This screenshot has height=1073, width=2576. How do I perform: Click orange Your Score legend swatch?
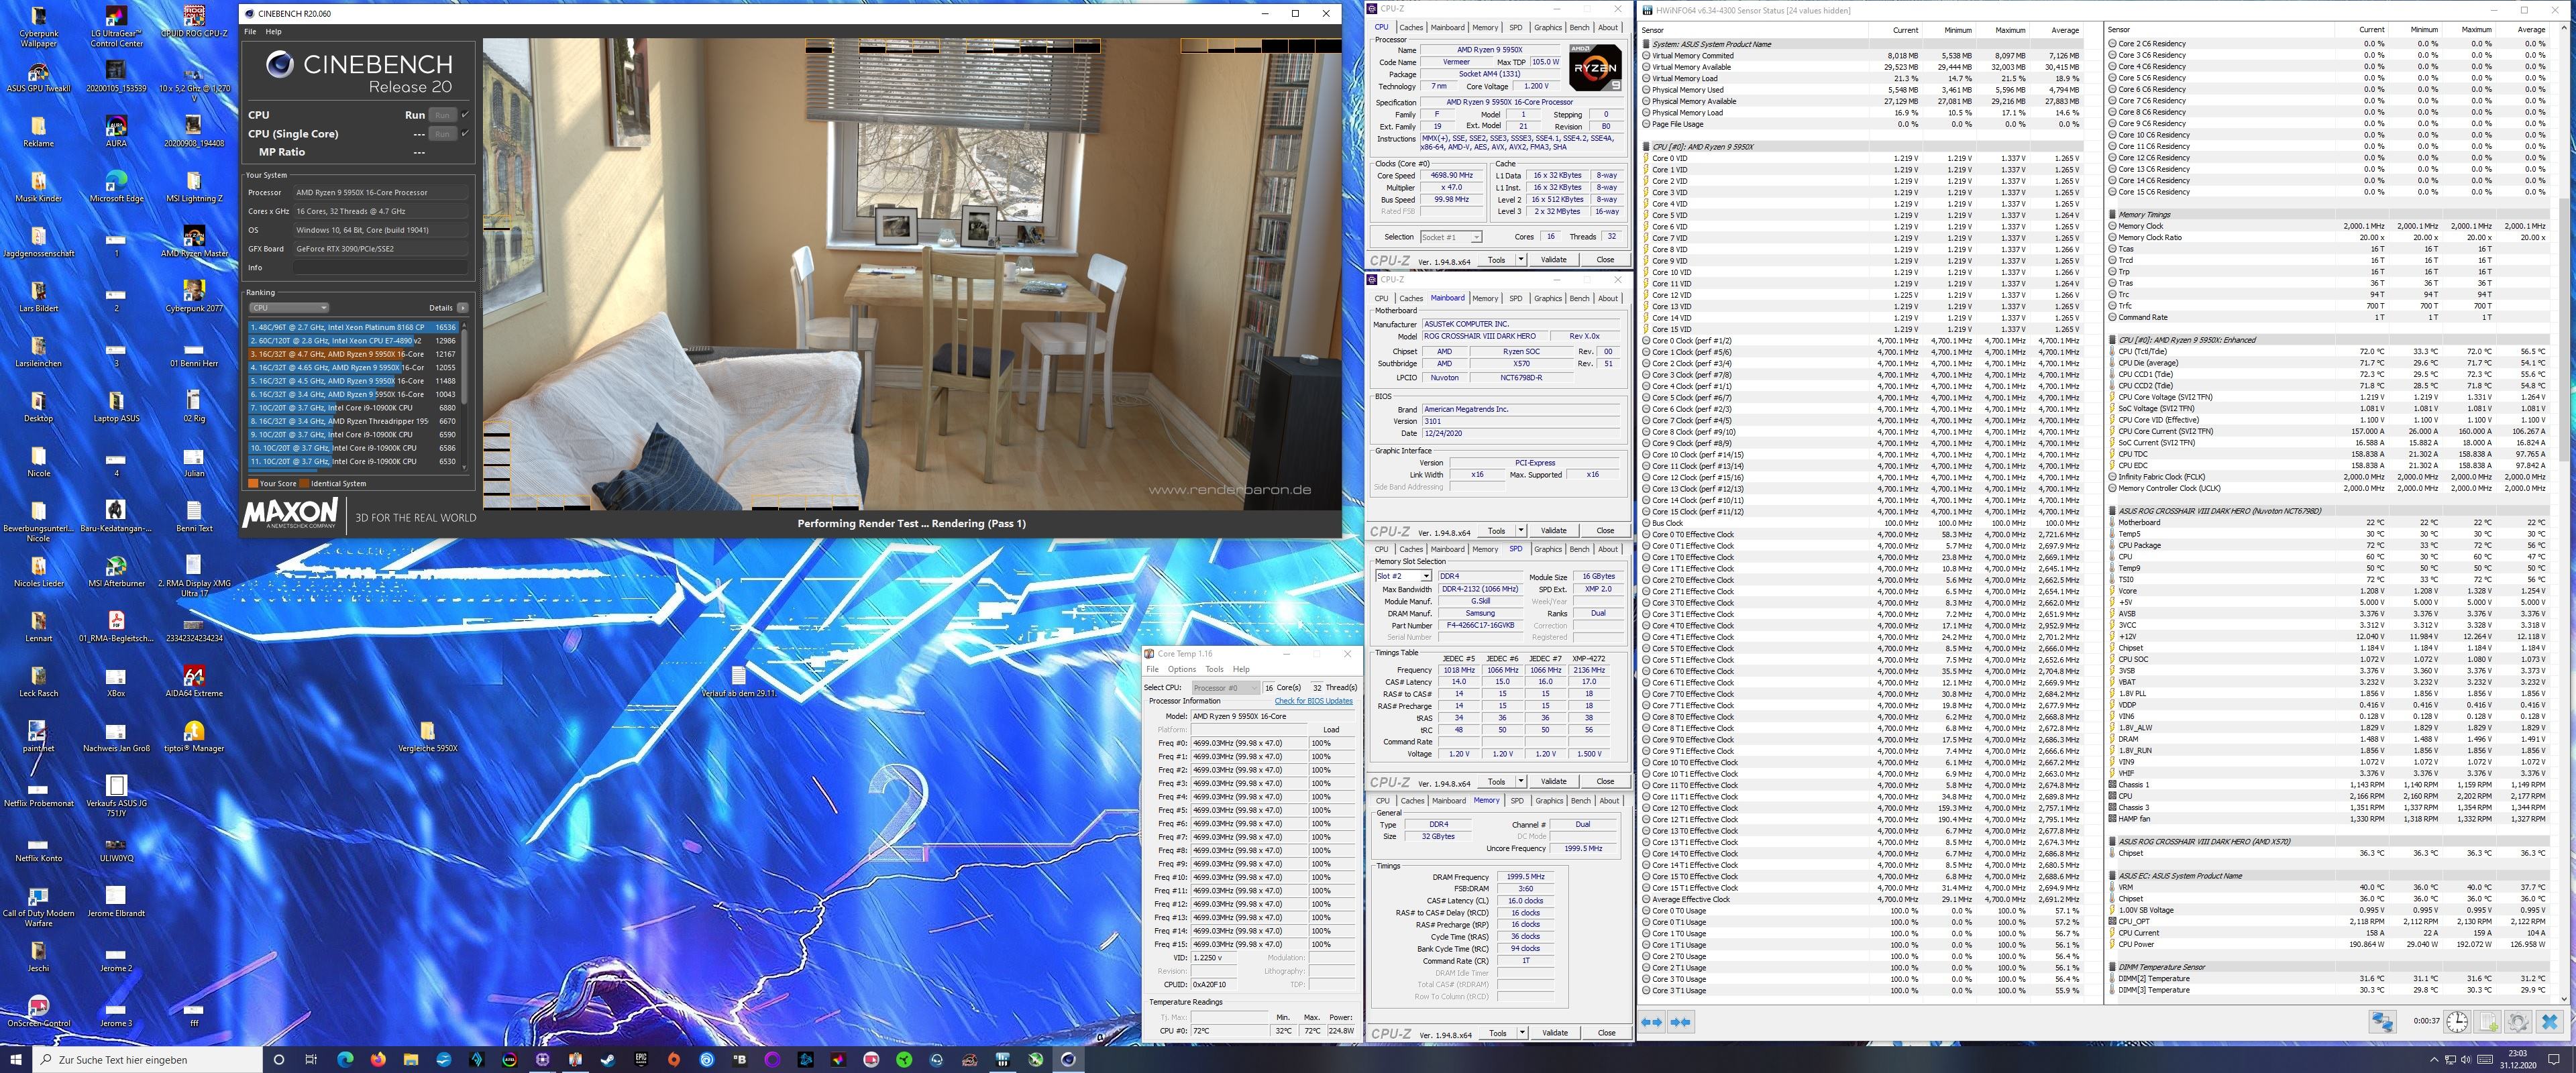tap(253, 484)
